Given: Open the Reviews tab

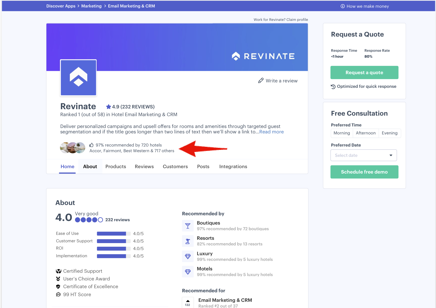Looking at the screenshot, I should [144, 167].
